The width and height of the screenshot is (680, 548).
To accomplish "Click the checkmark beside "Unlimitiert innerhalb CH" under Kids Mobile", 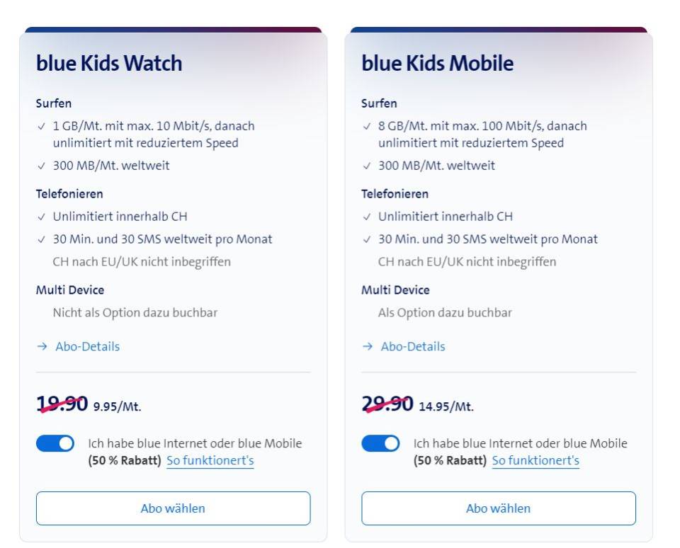I will coord(366,217).
